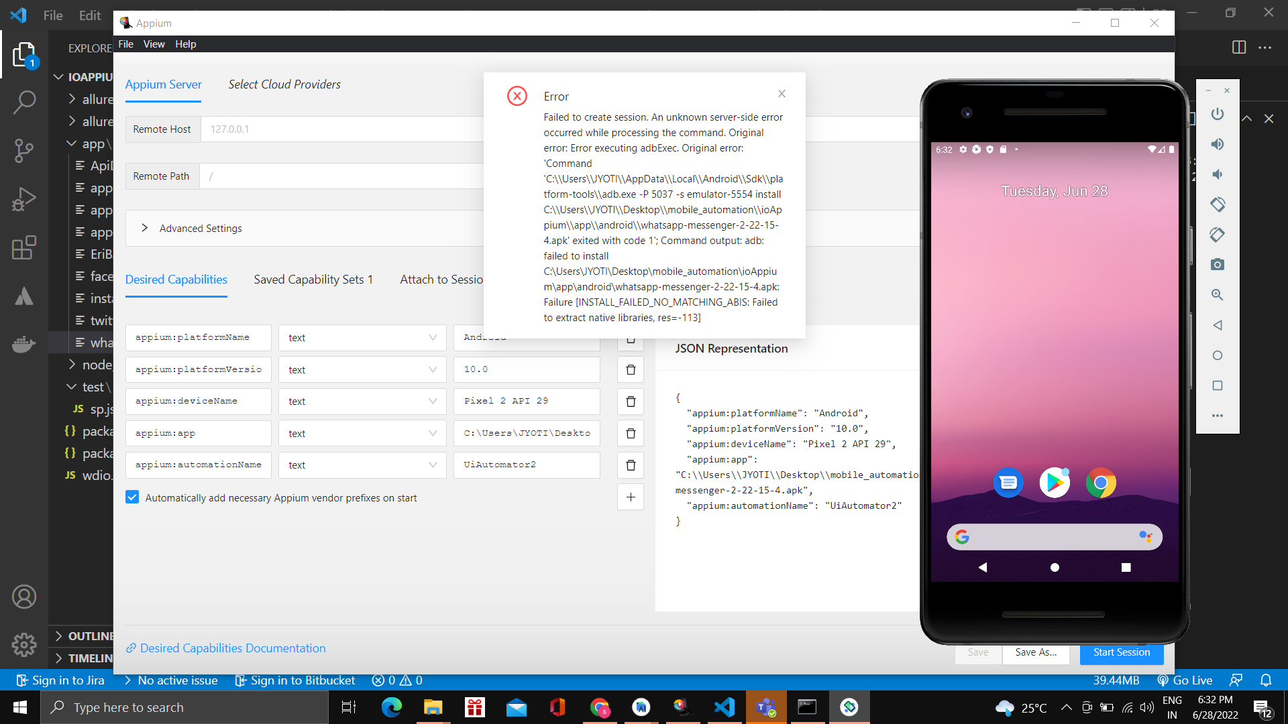Click Windows Start button
Image resolution: width=1288 pixels, height=724 pixels.
pyautogui.click(x=20, y=707)
